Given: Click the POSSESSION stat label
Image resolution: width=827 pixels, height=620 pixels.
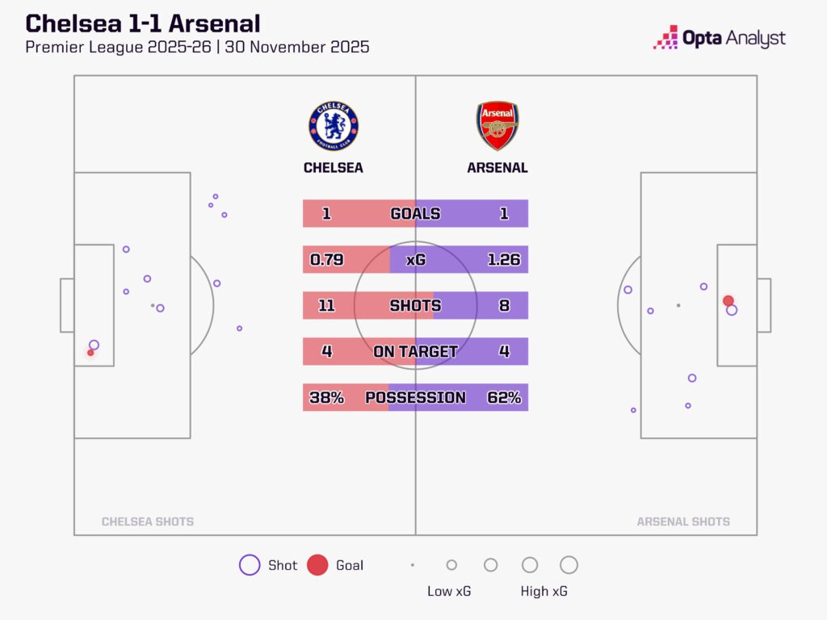Looking at the screenshot, I should (415, 398).
